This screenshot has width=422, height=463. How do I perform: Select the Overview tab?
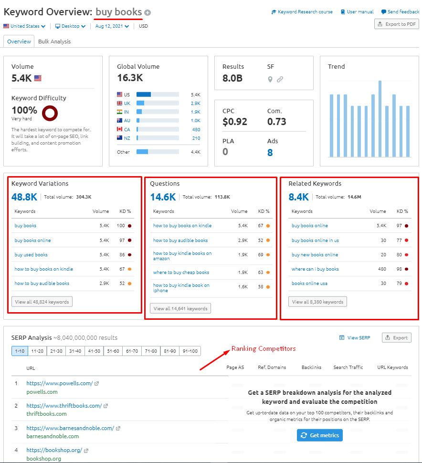(x=19, y=42)
